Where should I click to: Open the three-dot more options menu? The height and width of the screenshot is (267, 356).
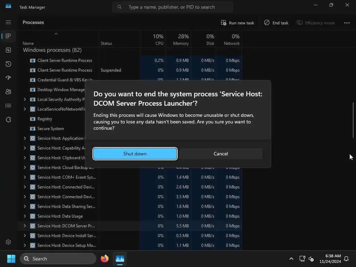tap(347, 23)
